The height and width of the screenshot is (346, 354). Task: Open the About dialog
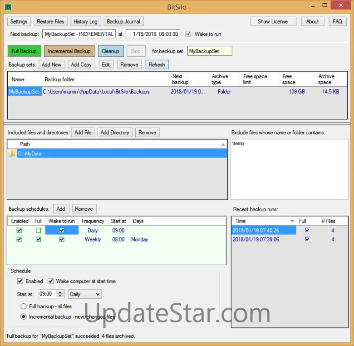click(x=312, y=21)
